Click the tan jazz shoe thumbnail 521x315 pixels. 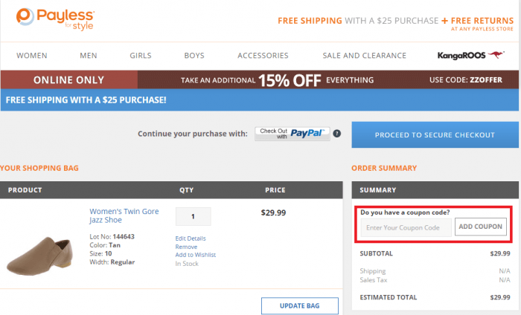coord(40,252)
